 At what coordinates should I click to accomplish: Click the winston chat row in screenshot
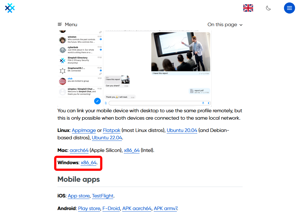(x=80, y=40)
